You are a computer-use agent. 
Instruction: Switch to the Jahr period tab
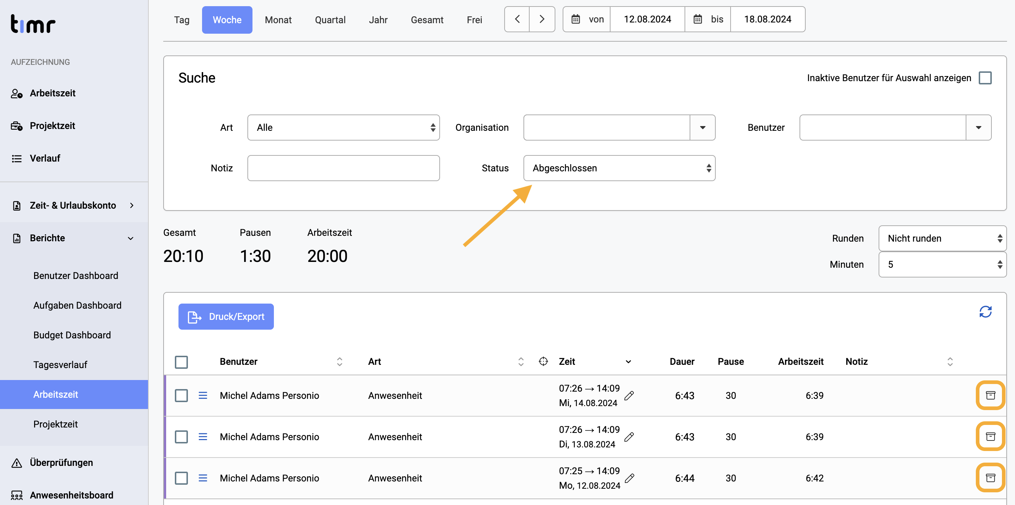378,20
